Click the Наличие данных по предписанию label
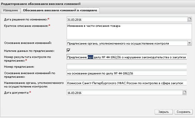 [x=29, y=51]
